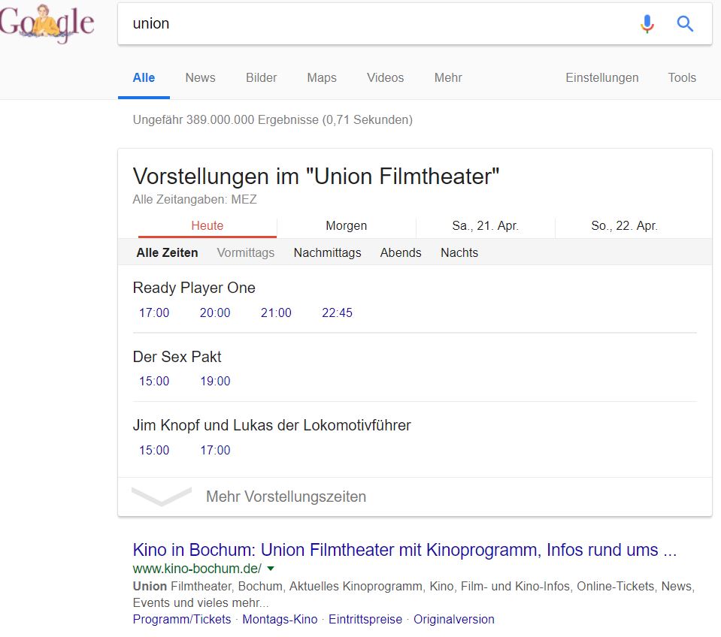Select the Alle results tab
This screenshot has height=637, width=721.
(144, 77)
